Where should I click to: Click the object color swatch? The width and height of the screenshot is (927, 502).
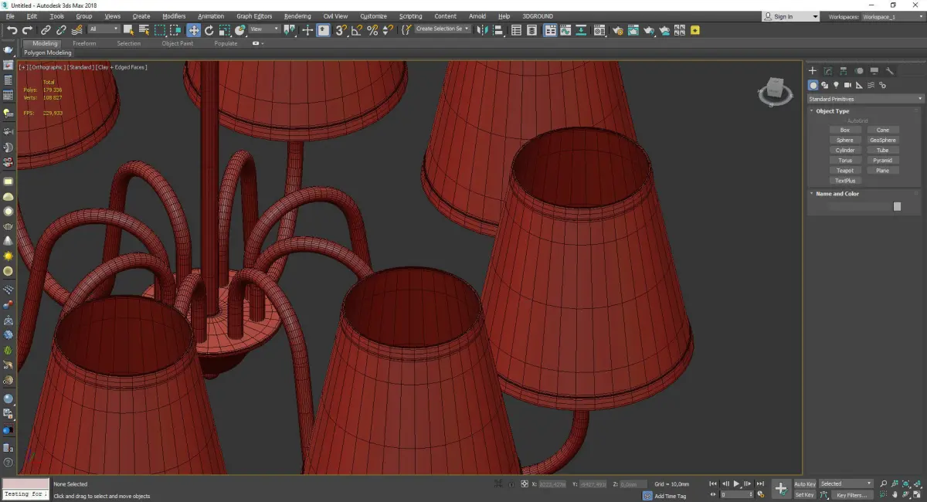click(x=897, y=206)
